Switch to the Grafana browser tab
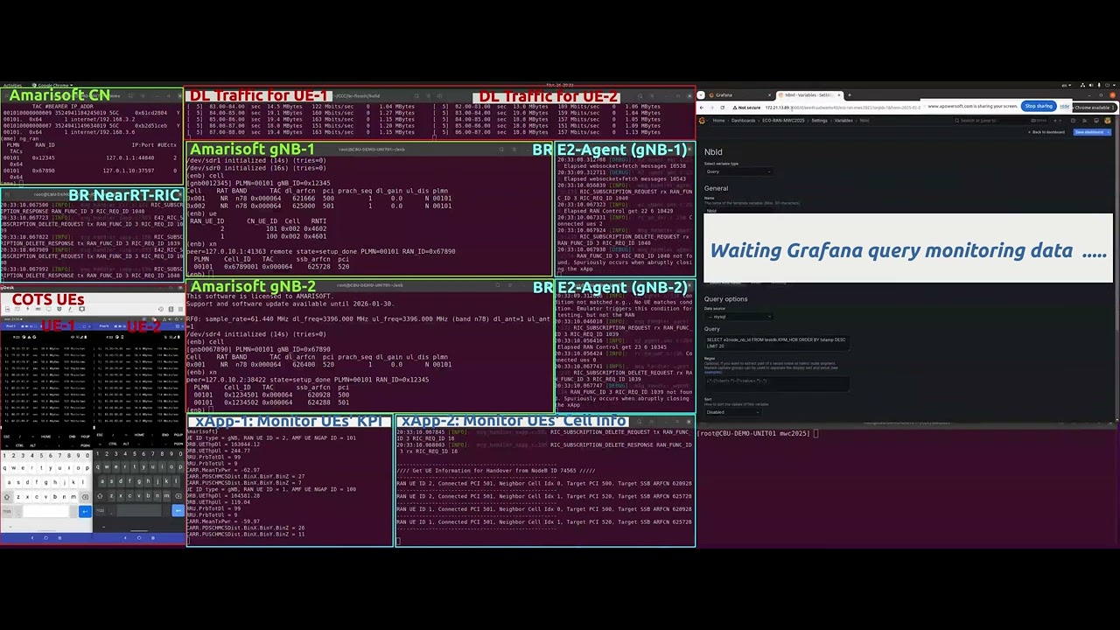This screenshot has height=630, width=1120. click(x=739, y=94)
